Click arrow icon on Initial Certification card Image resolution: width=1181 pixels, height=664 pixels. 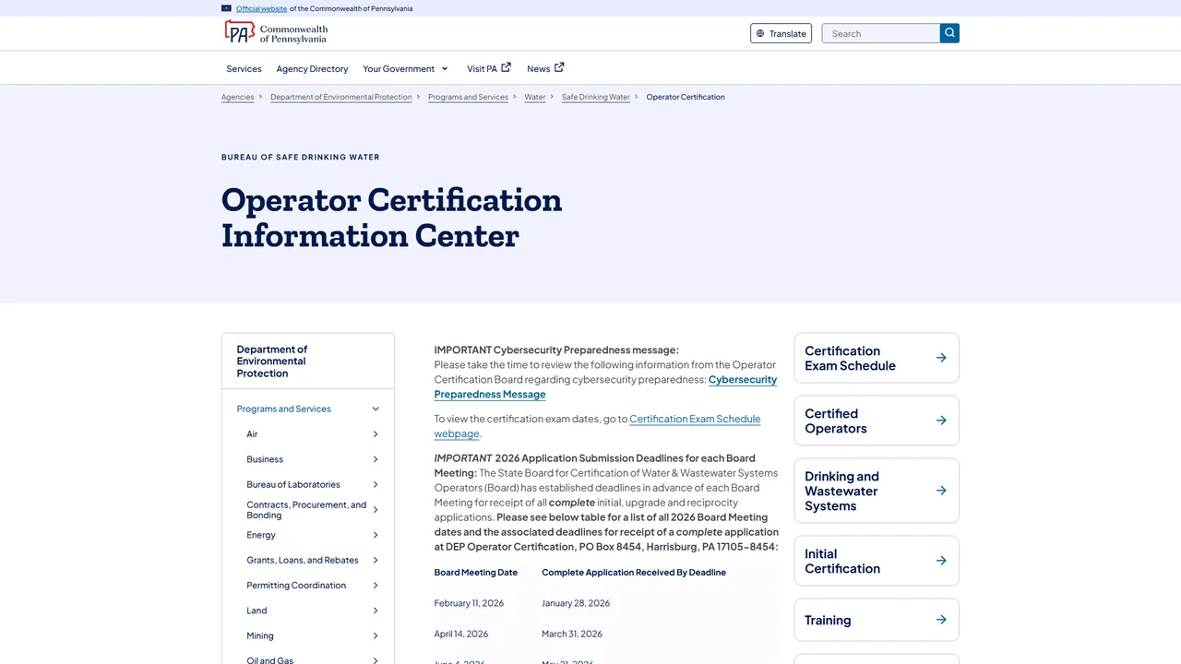pyautogui.click(x=941, y=561)
